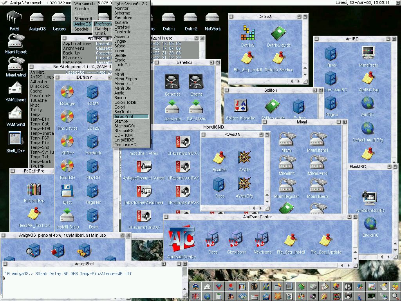Click the EjectCD disc icon in IDEfix97
The width and height of the screenshot is (401, 301).
tap(67, 166)
